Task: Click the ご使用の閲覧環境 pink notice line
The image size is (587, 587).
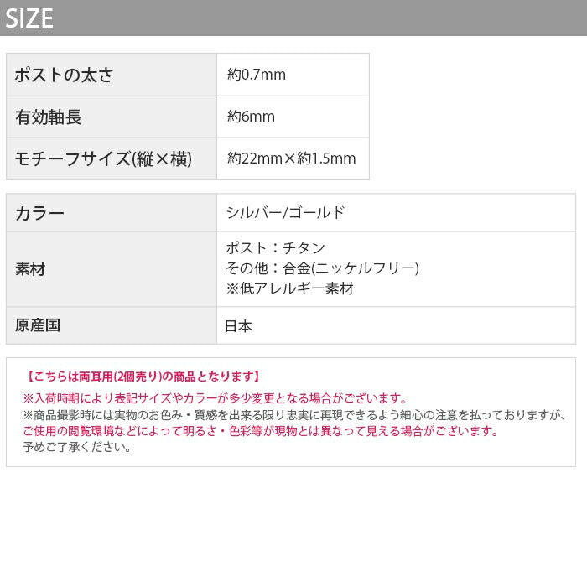Action: 261,431
